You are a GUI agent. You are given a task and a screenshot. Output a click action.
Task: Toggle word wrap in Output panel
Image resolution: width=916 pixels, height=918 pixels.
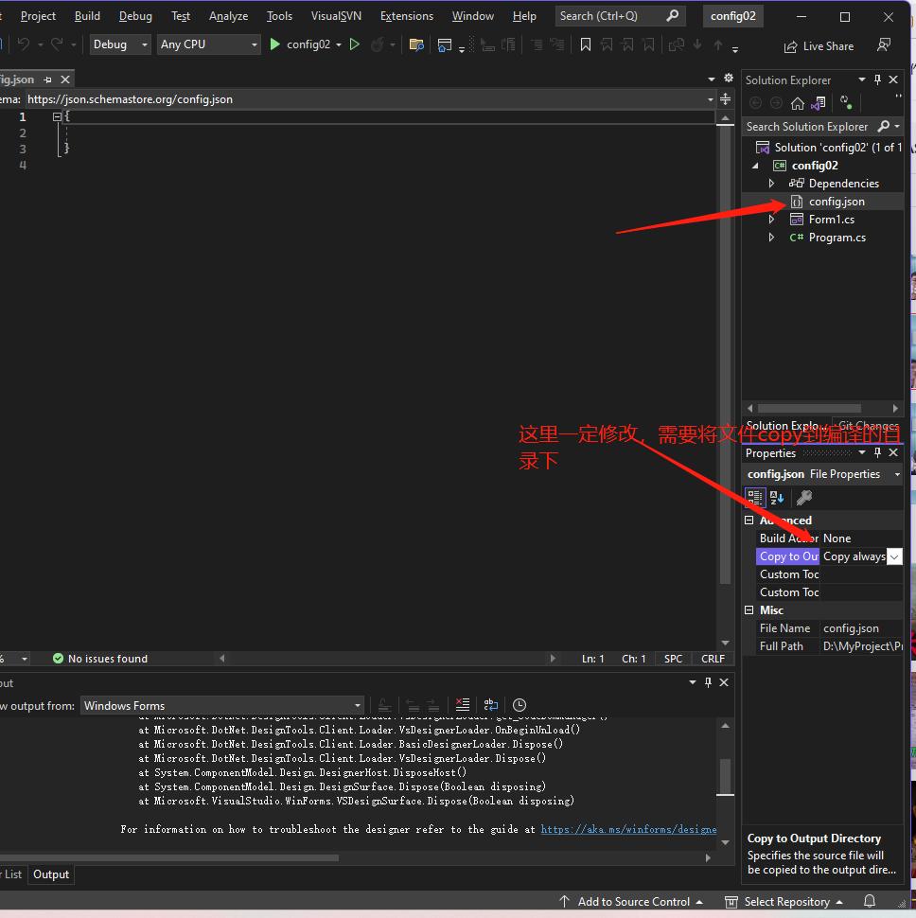(x=490, y=705)
